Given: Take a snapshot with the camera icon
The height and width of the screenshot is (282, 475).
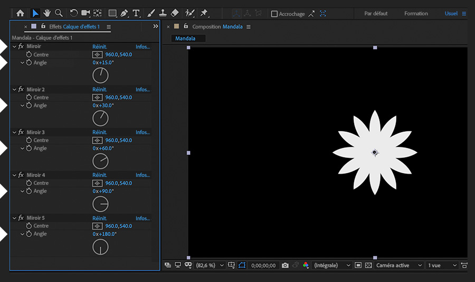Looking at the screenshot, I should tap(285, 265).
